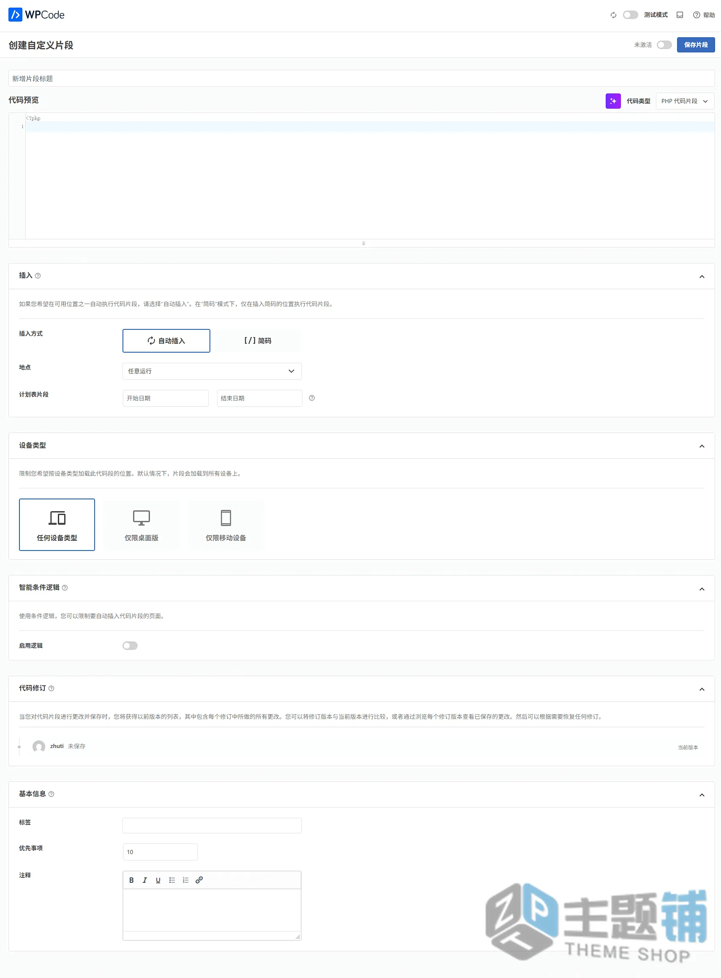Click the 标签 tags input field

(x=212, y=825)
